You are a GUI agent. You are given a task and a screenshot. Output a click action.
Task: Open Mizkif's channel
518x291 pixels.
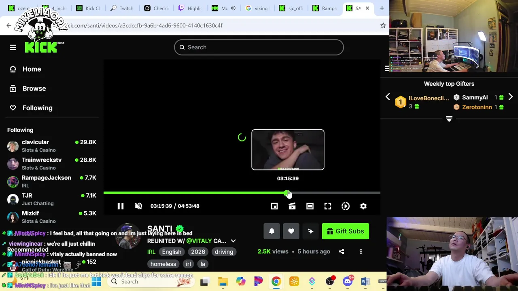[52, 217]
